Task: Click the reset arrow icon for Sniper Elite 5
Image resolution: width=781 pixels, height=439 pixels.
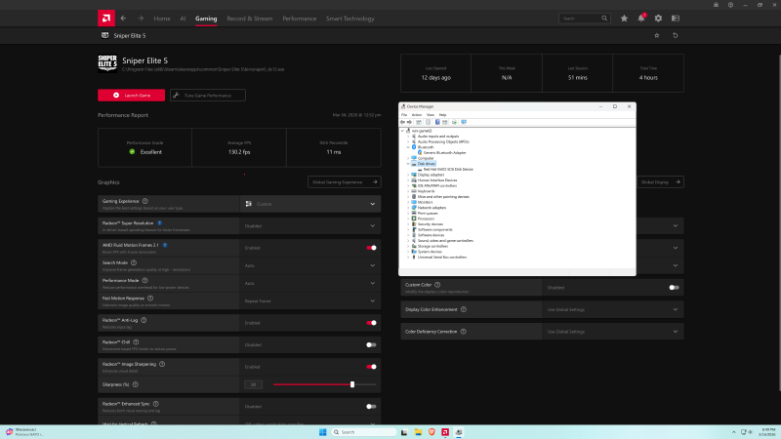Action: tap(676, 35)
